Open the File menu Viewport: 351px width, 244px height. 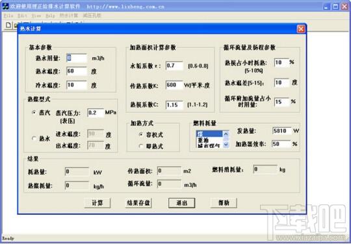(x=8, y=16)
